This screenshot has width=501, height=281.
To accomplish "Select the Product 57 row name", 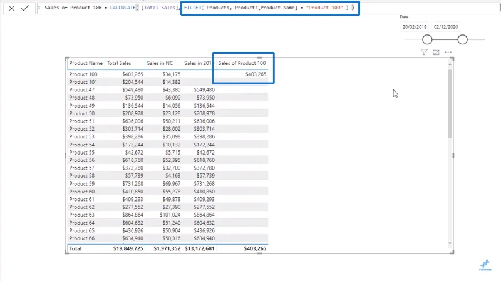I will 82,168.
